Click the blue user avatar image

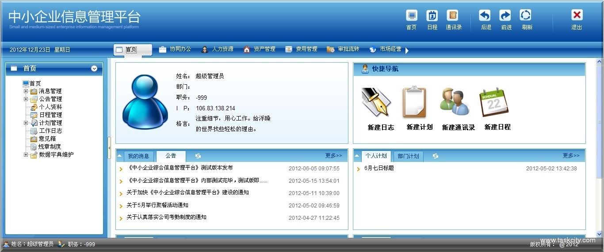pyautogui.click(x=145, y=102)
